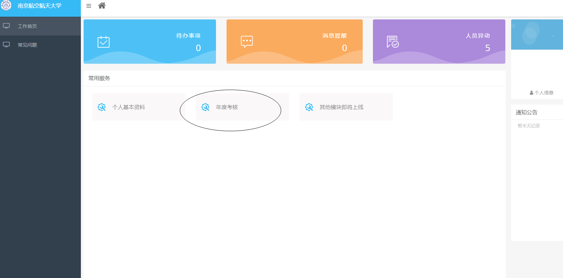Click the monitor icon beside 常见问题
This screenshot has width=563, height=278.
pos(6,45)
